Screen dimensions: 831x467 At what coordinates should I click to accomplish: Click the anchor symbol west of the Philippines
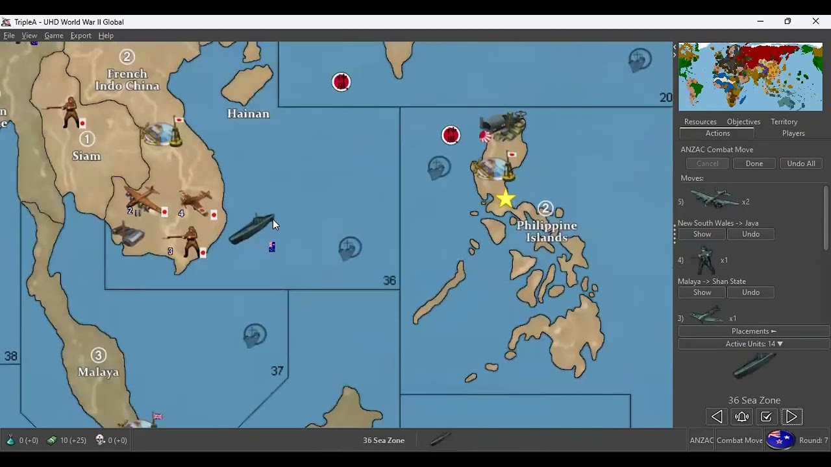pos(440,168)
